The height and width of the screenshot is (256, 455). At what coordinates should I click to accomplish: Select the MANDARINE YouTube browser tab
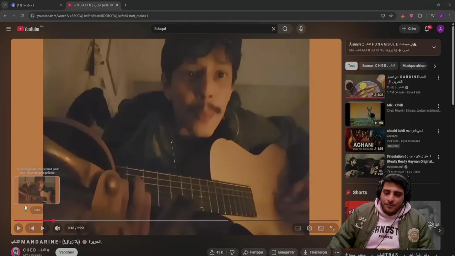[92, 5]
